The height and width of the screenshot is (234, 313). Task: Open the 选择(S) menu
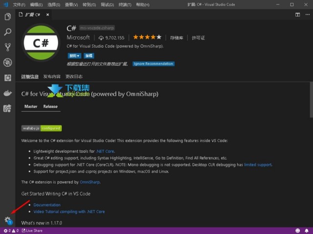click(x=54, y=4)
